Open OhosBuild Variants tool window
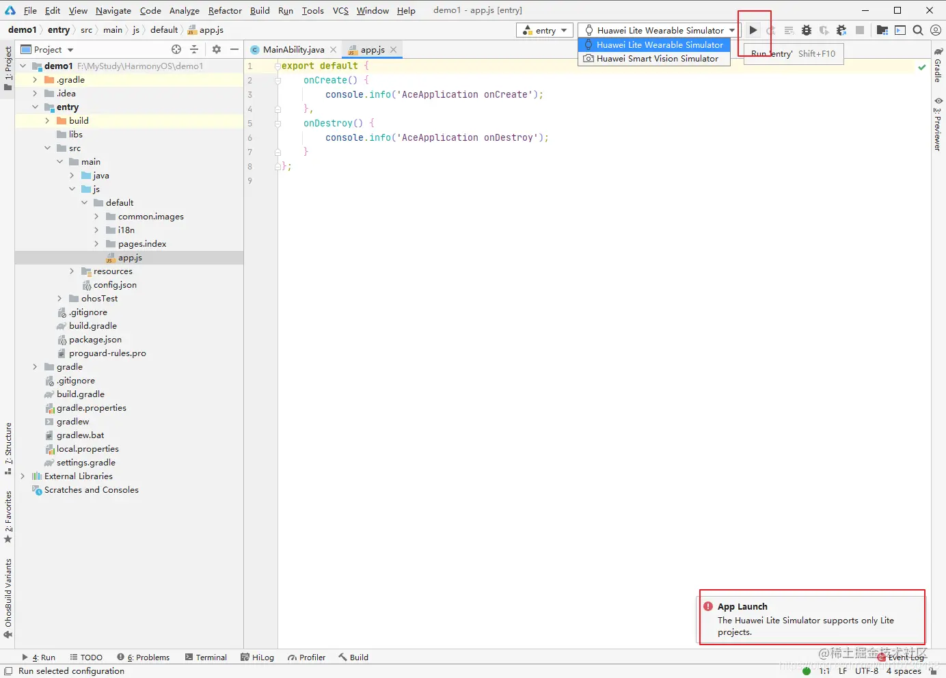The height and width of the screenshot is (678, 946). tap(8, 599)
